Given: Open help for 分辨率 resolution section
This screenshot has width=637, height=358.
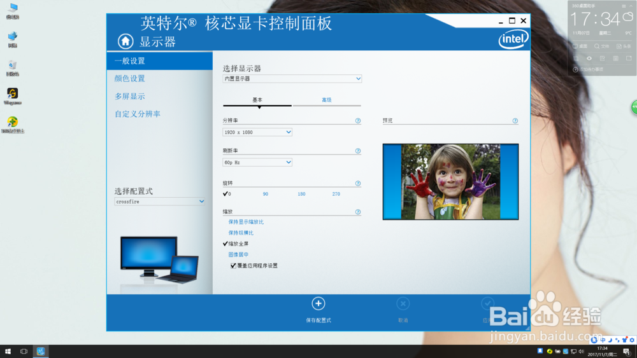Looking at the screenshot, I should 358,120.
